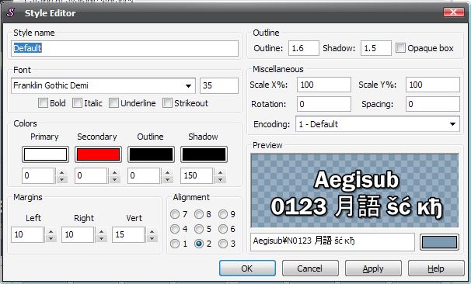
Task: Open the black Outline color swatch
Action: pyautogui.click(x=151, y=154)
